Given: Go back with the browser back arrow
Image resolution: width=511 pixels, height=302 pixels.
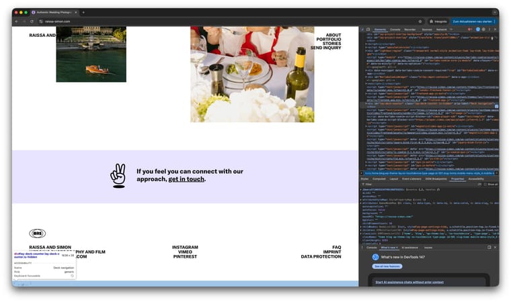Looking at the screenshot, I should click(x=17, y=21).
